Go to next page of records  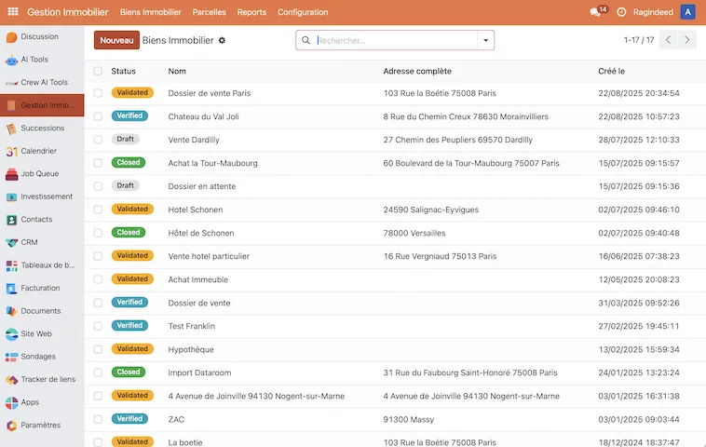click(x=687, y=40)
